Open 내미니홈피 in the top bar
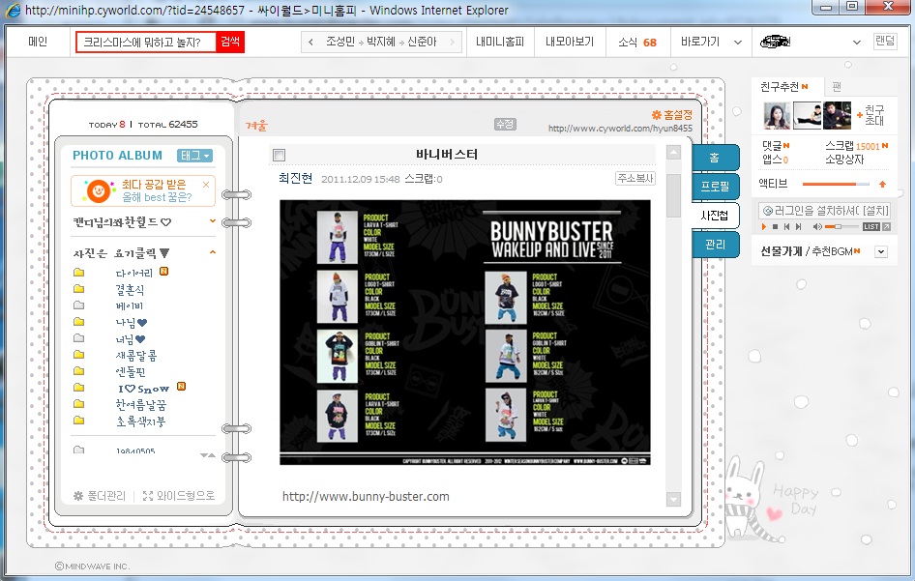Viewport: 915px width, 581px height. (500, 42)
